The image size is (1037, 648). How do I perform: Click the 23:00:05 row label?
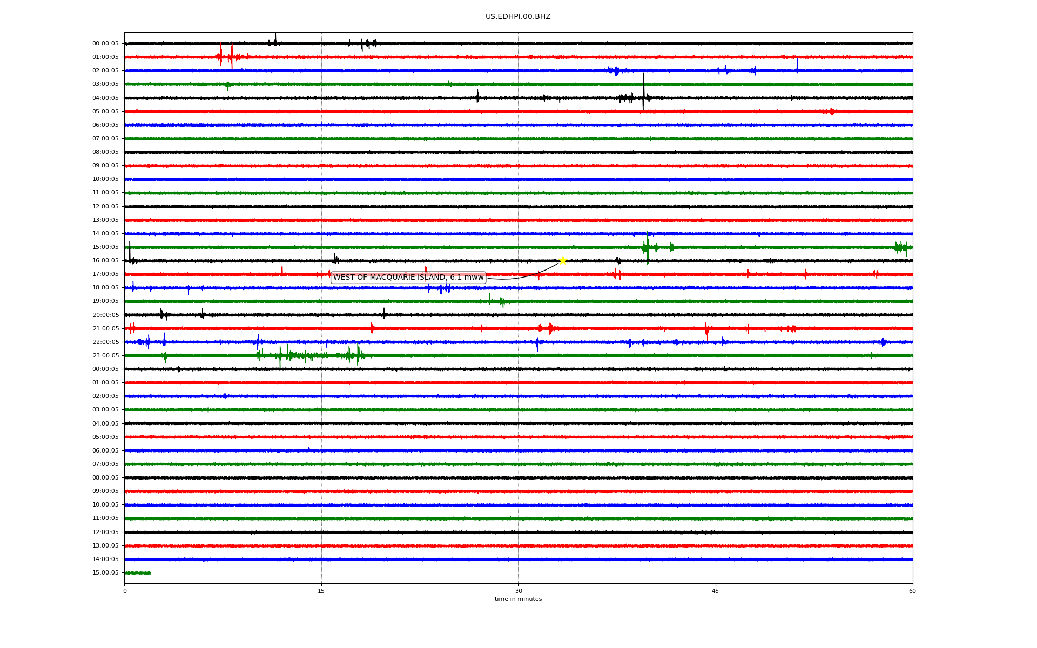[x=105, y=356]
